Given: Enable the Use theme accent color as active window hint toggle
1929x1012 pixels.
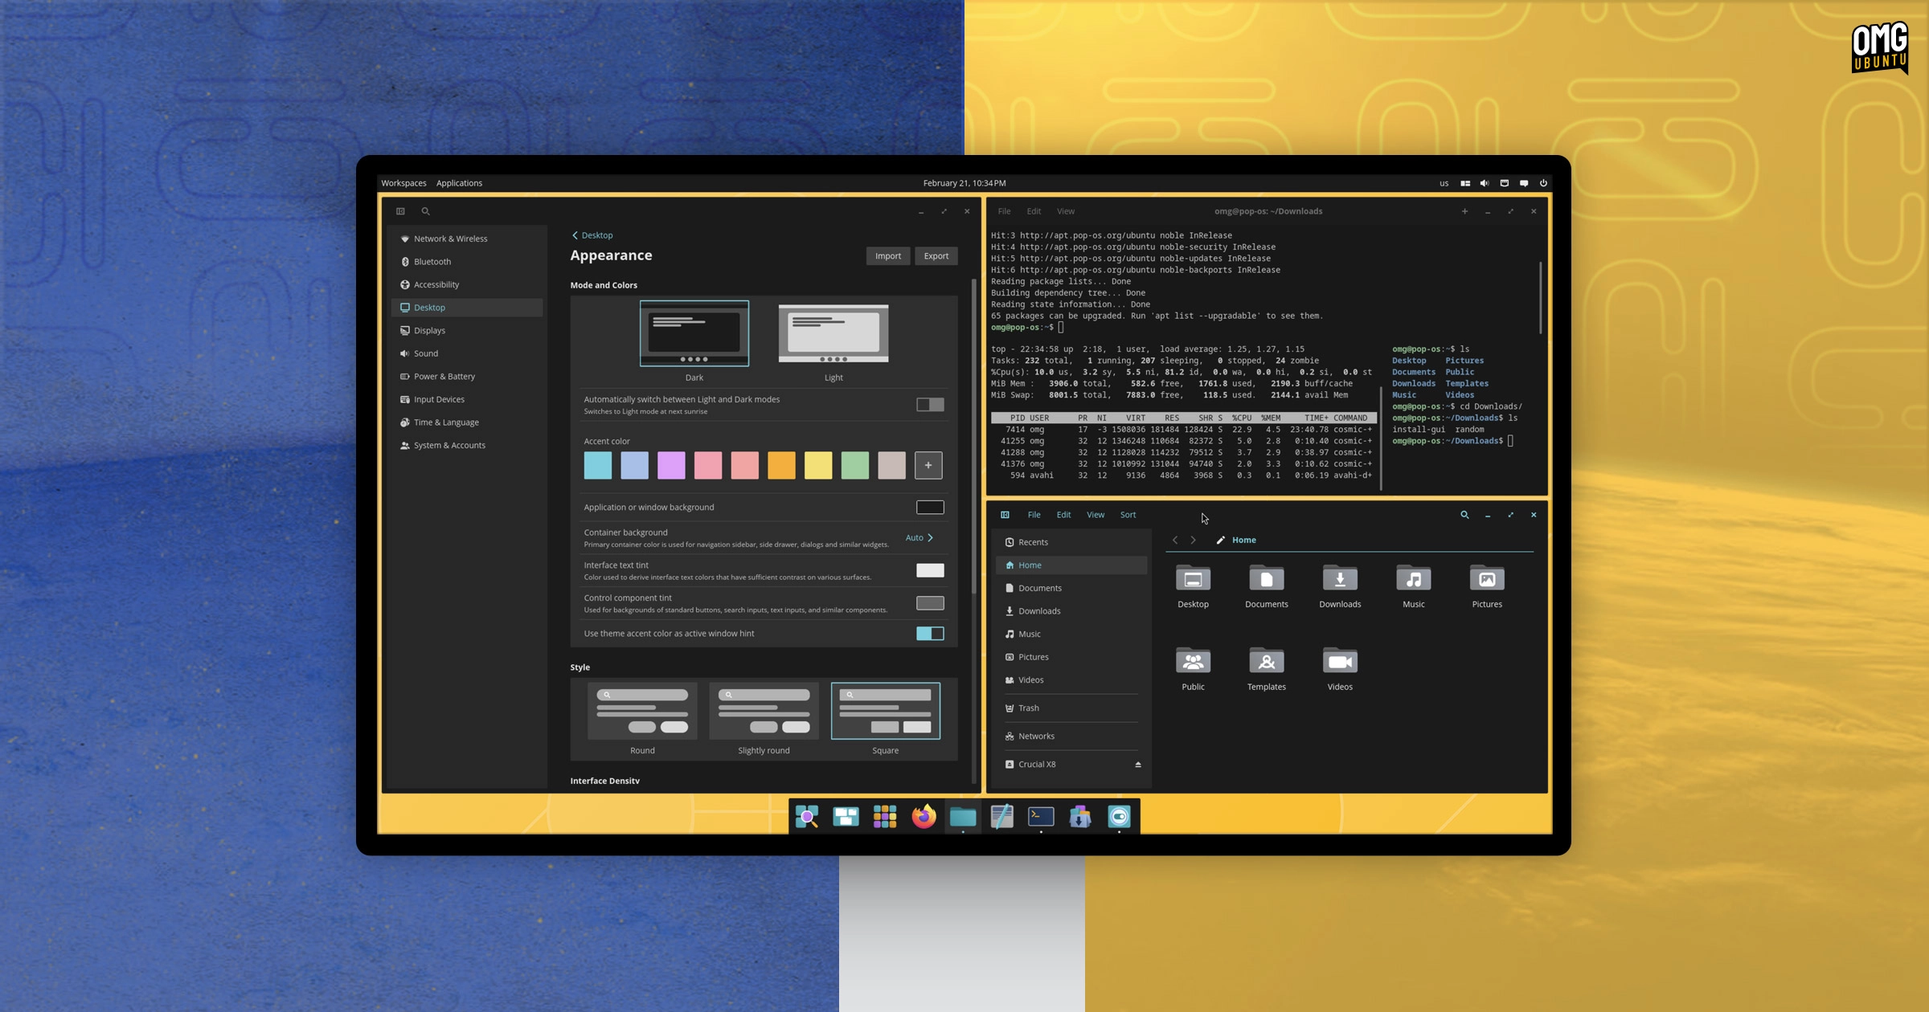Looking at the screenshot, I should click(930, 632).
